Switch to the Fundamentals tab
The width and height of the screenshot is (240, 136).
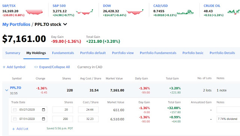pyautogui.click(x=63, y=53)
